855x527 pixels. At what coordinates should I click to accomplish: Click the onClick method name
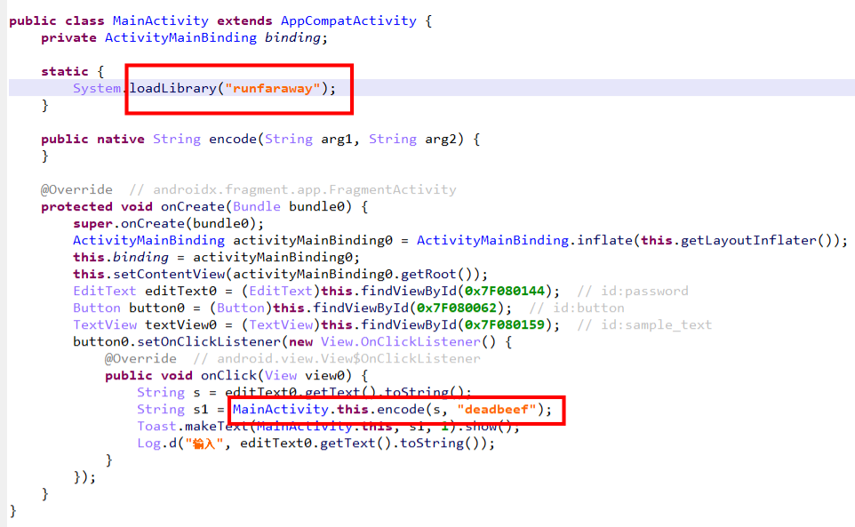pyautogui.click(x=228, y=375)
